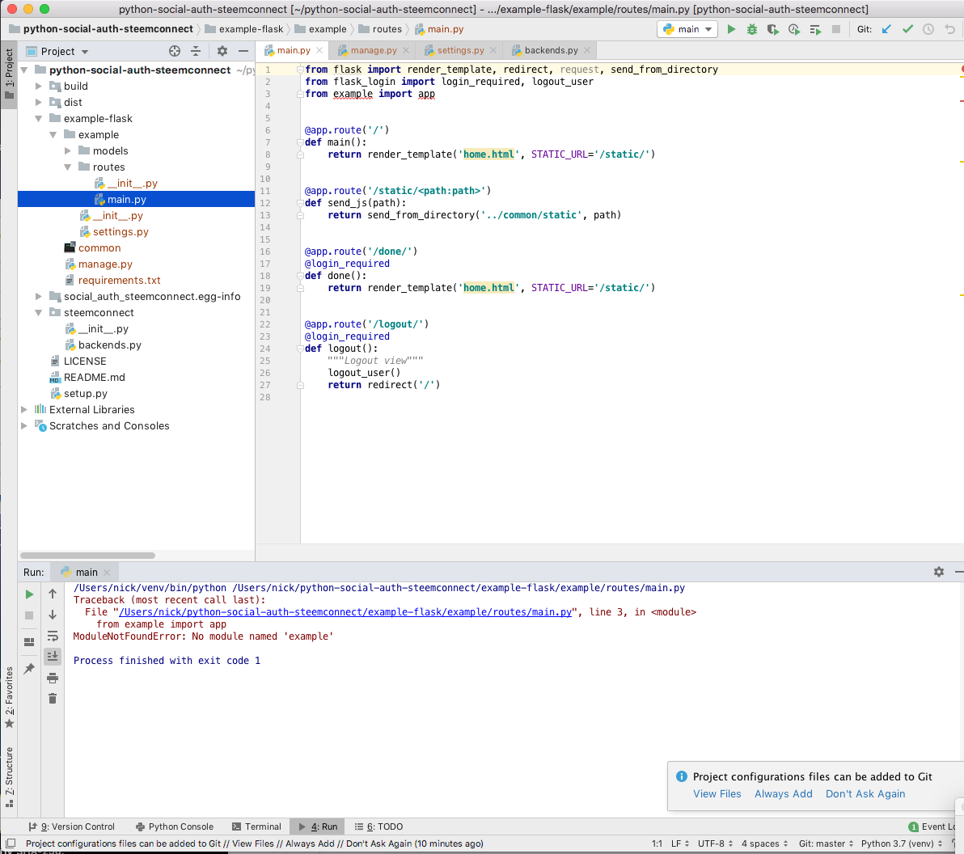Print the Run console output

tap(53, 678)
